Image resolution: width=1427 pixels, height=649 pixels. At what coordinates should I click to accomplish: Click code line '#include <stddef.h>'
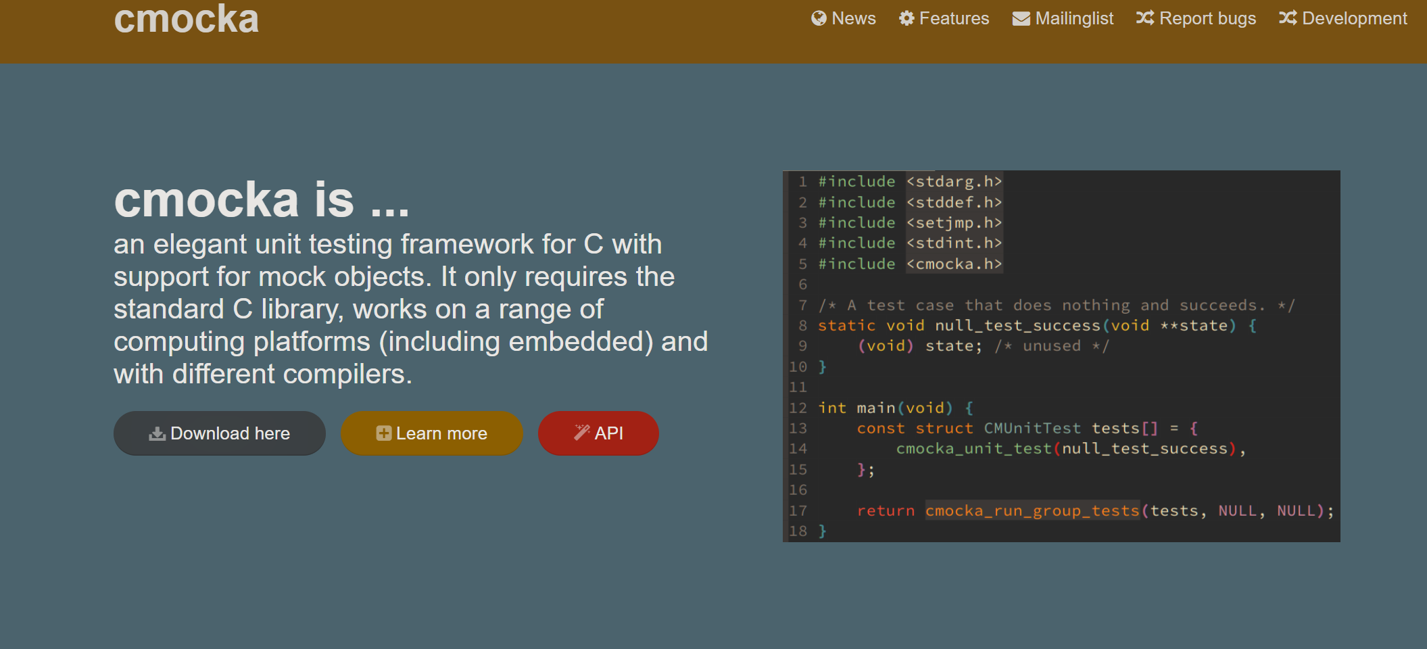coord(910,202)
